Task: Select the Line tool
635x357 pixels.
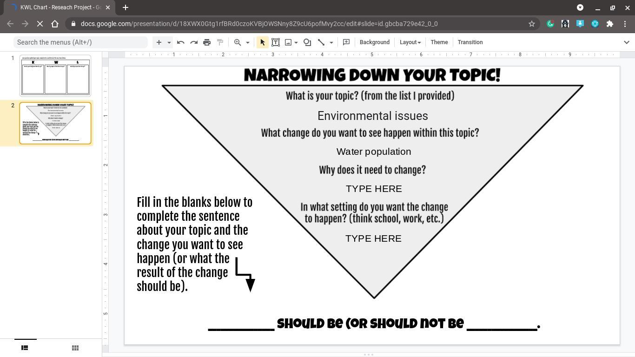Action: (x=321, y=42)
